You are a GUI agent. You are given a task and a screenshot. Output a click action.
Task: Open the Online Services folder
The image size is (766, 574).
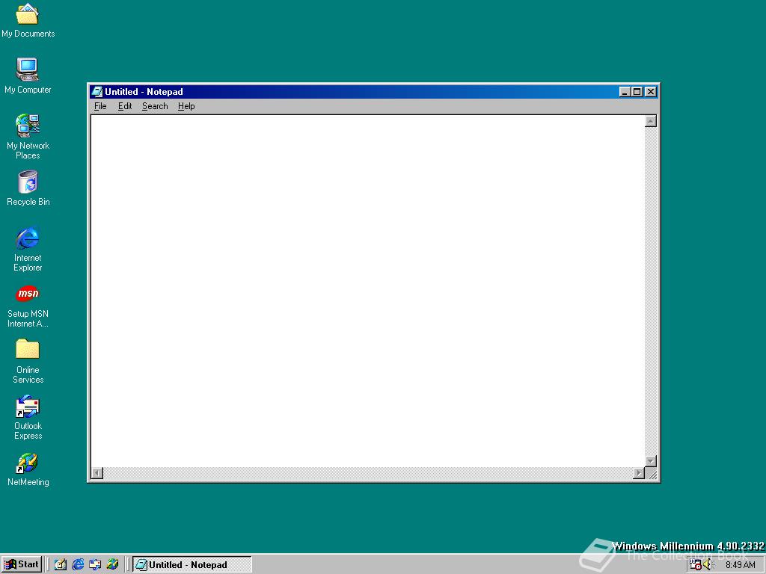pyautogui.click(x=28, y=350)
